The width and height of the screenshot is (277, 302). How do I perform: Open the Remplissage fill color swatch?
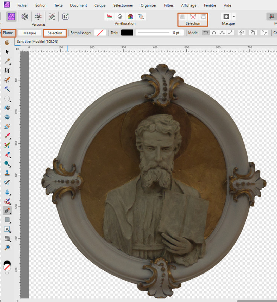point(100,33)
